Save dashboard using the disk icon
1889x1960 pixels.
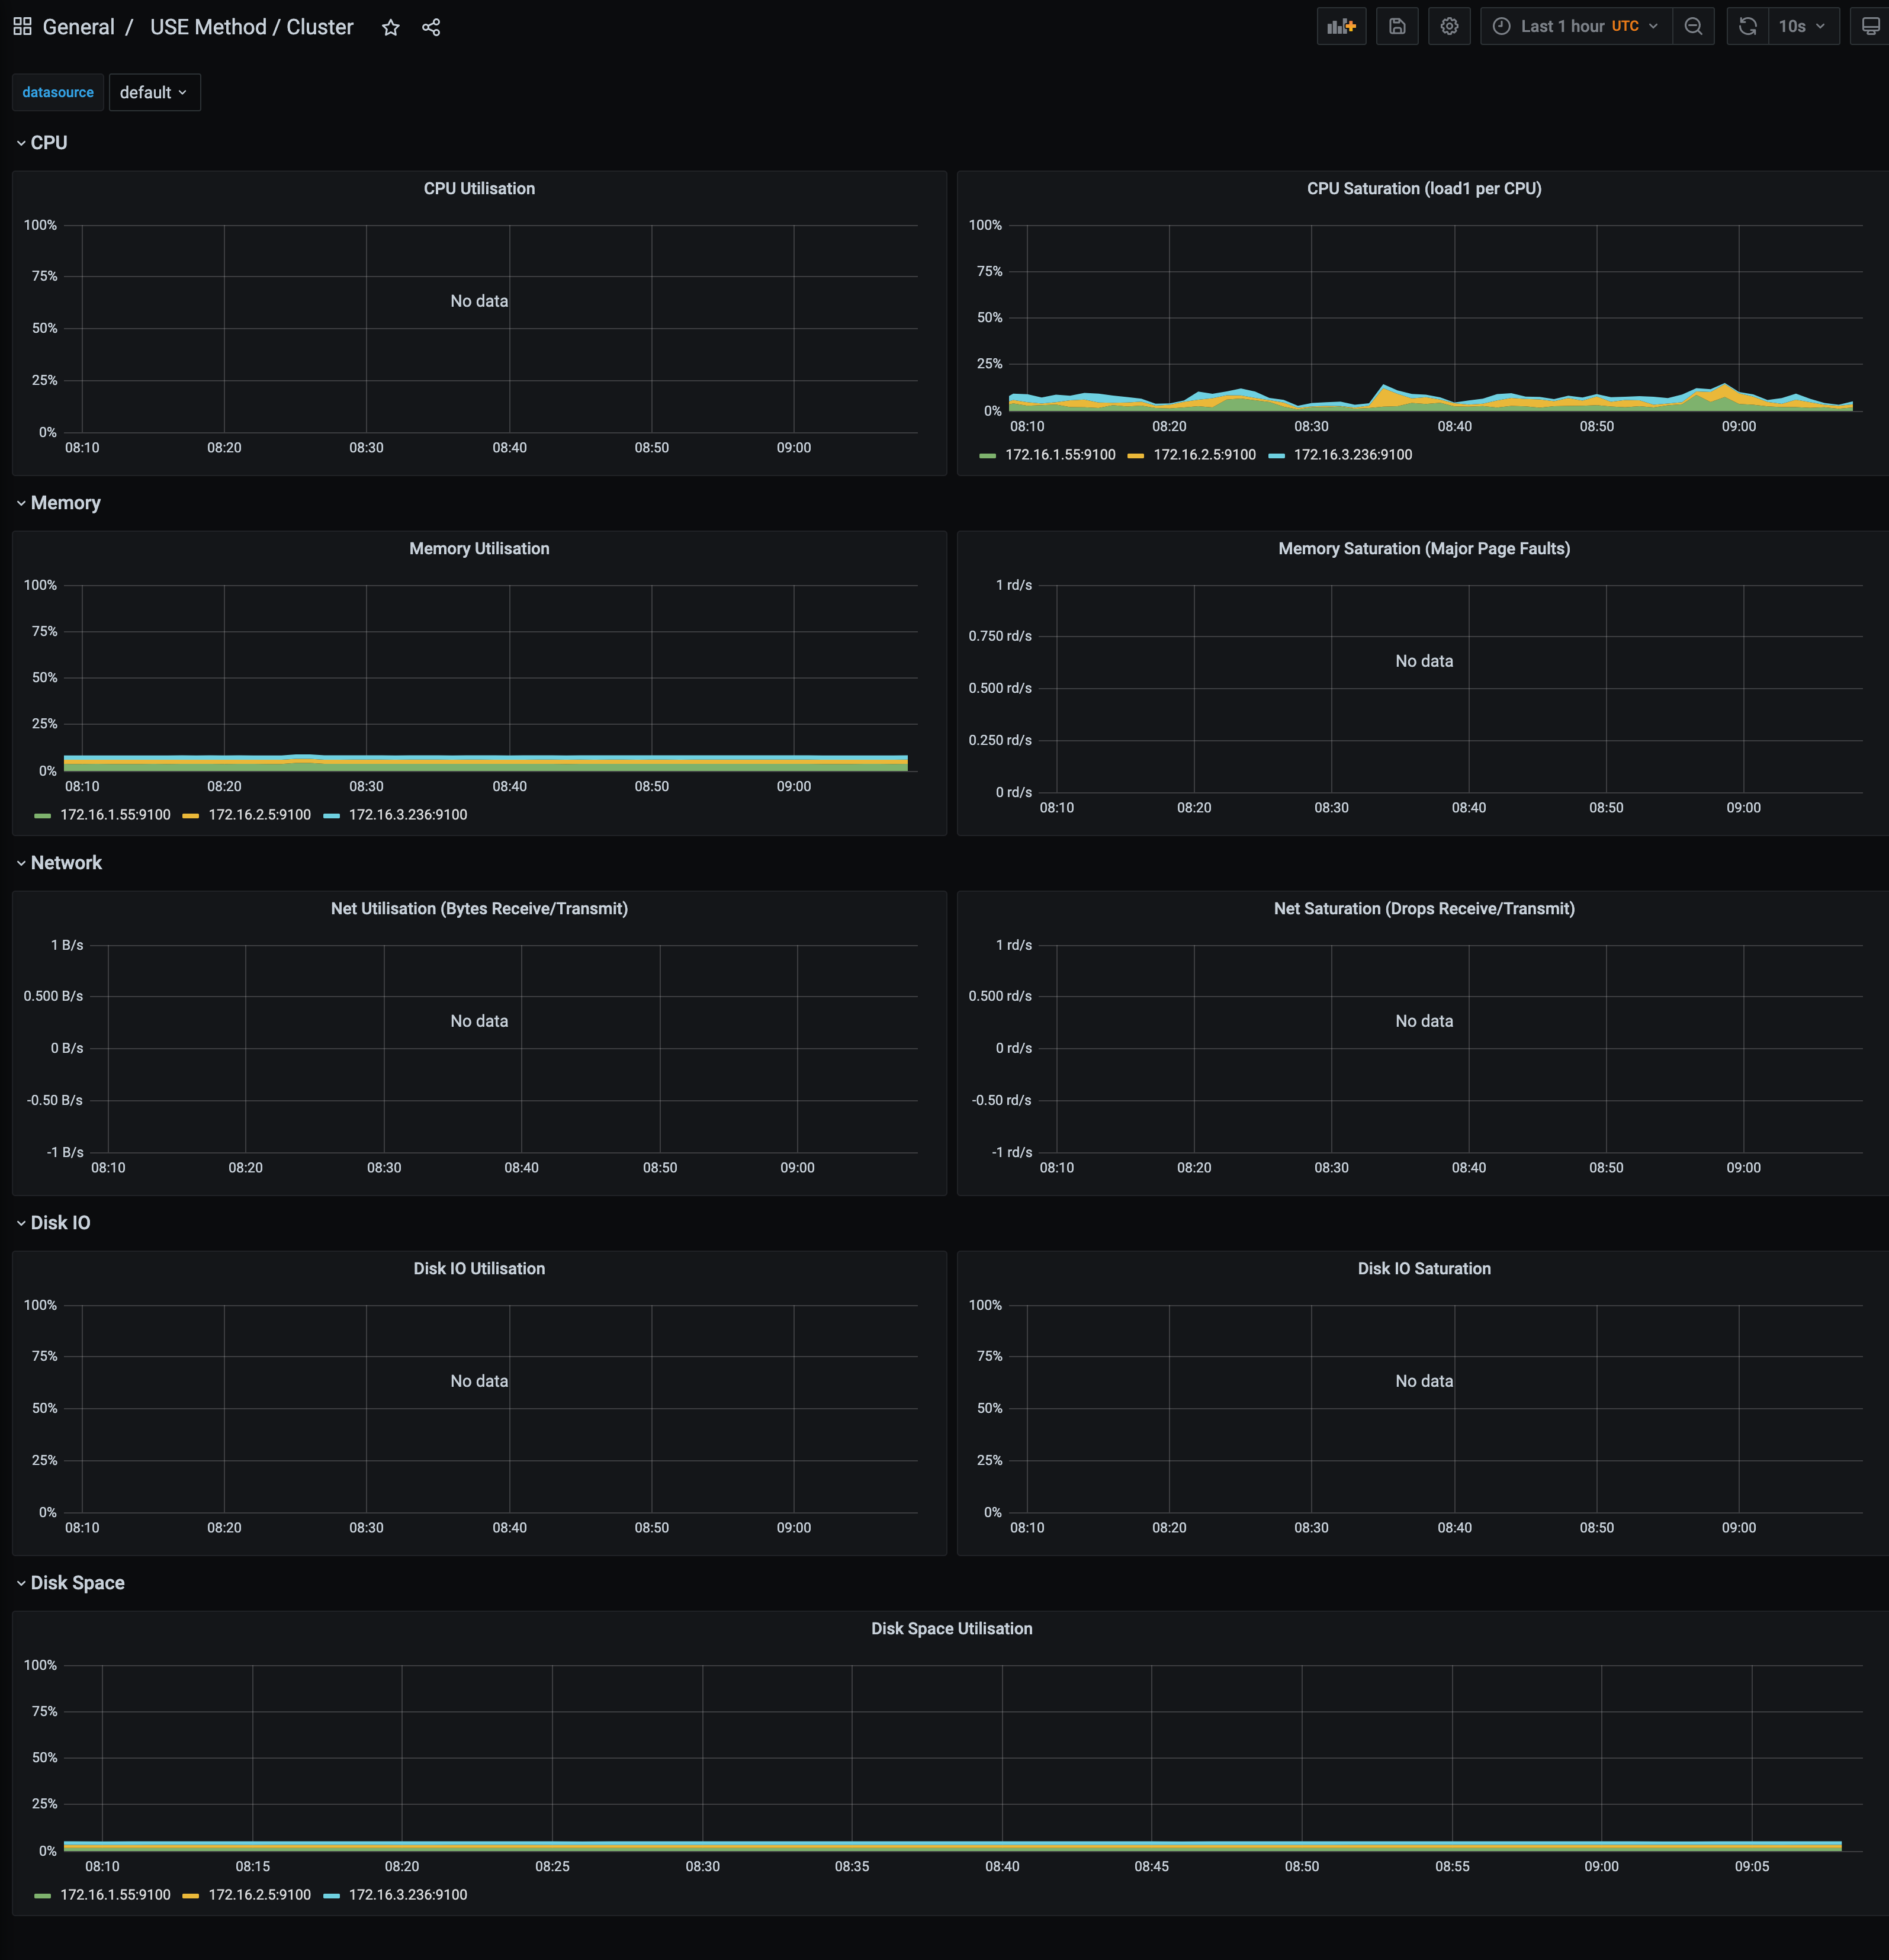(x=1397, y=27)
